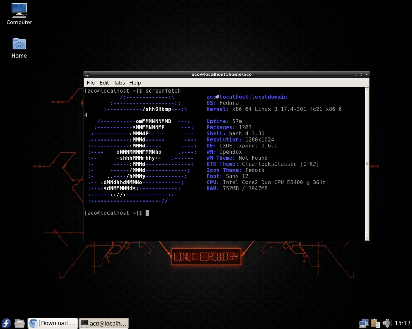412x329 pixels.
Task: Select the aco@localh... taskbar button
Action: [104, 323]
